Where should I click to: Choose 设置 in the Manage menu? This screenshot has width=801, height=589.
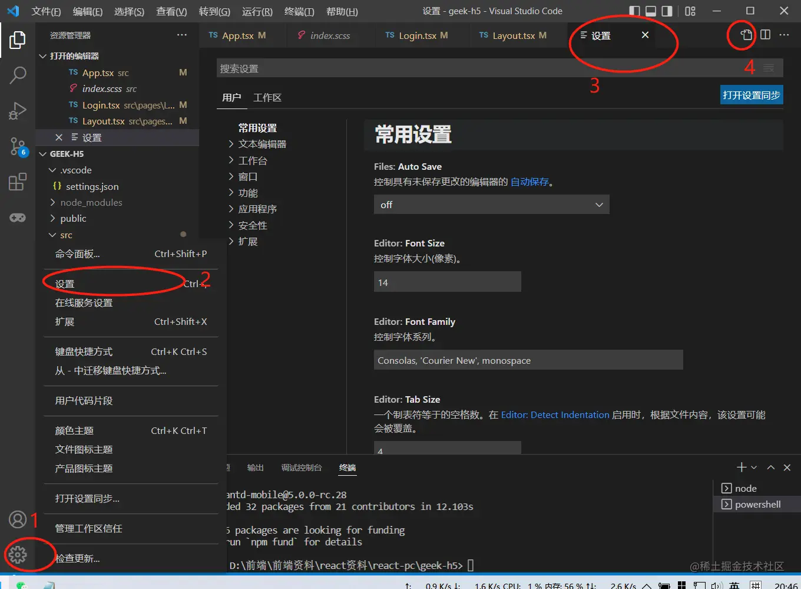coord(131,284)
